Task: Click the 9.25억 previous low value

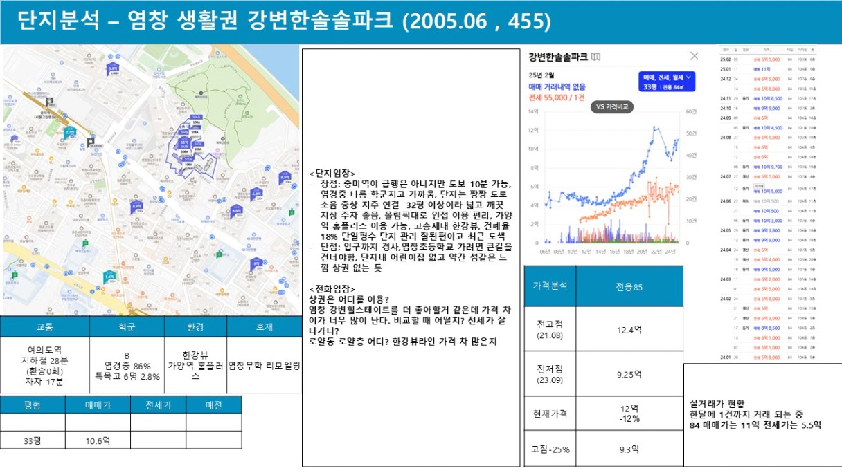Action: [629, 374]
